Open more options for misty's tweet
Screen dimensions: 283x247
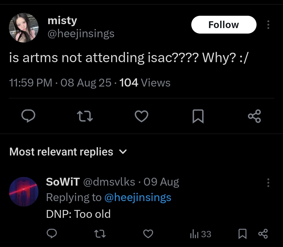[268, 25]
